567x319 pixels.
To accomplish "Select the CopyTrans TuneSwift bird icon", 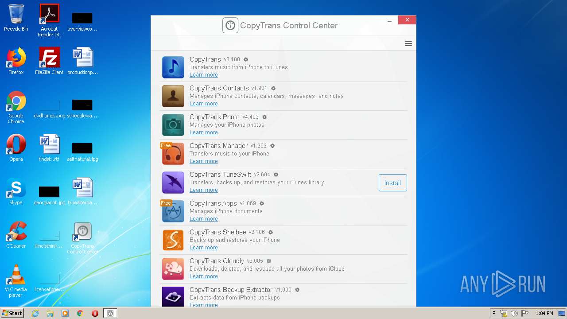I will (173, 183).
